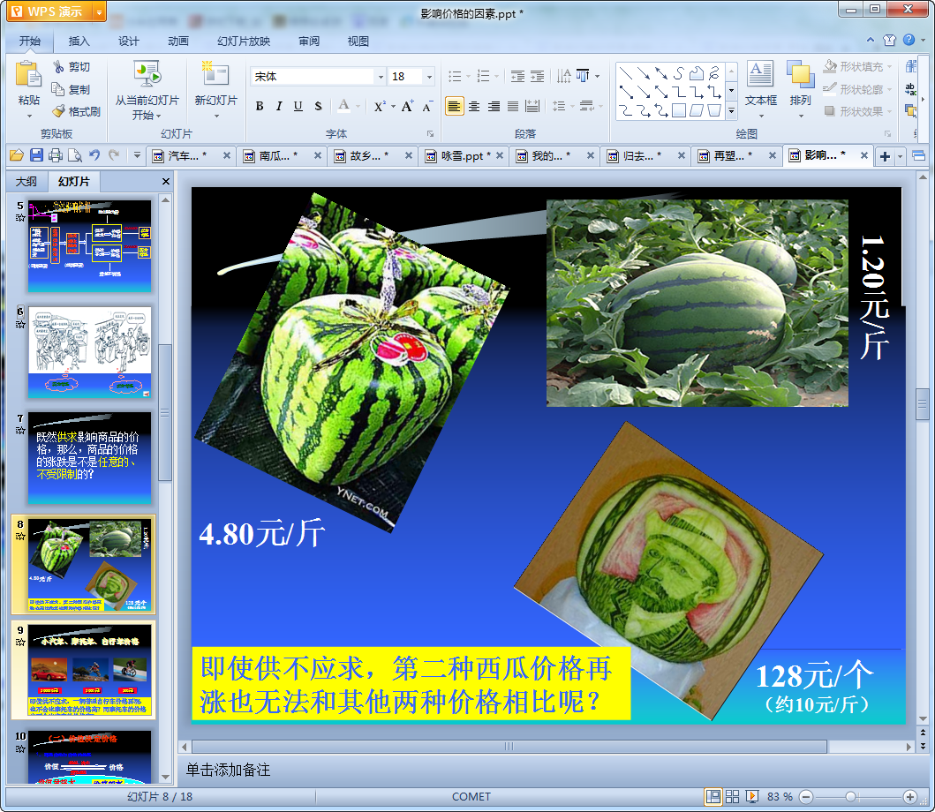Screen dimensions: 935x812
Task: Click the Paste icon in clipboard group
Action: point(28,76)
